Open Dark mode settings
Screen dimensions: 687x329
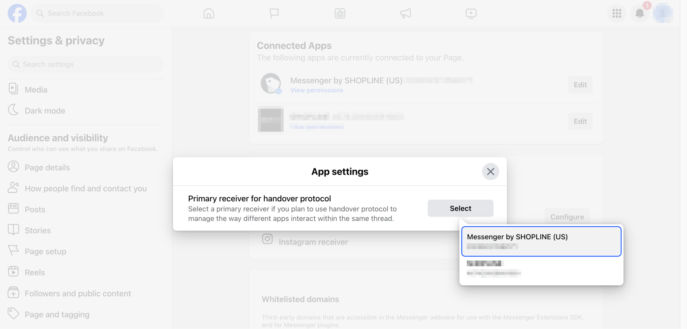(45, 111)
